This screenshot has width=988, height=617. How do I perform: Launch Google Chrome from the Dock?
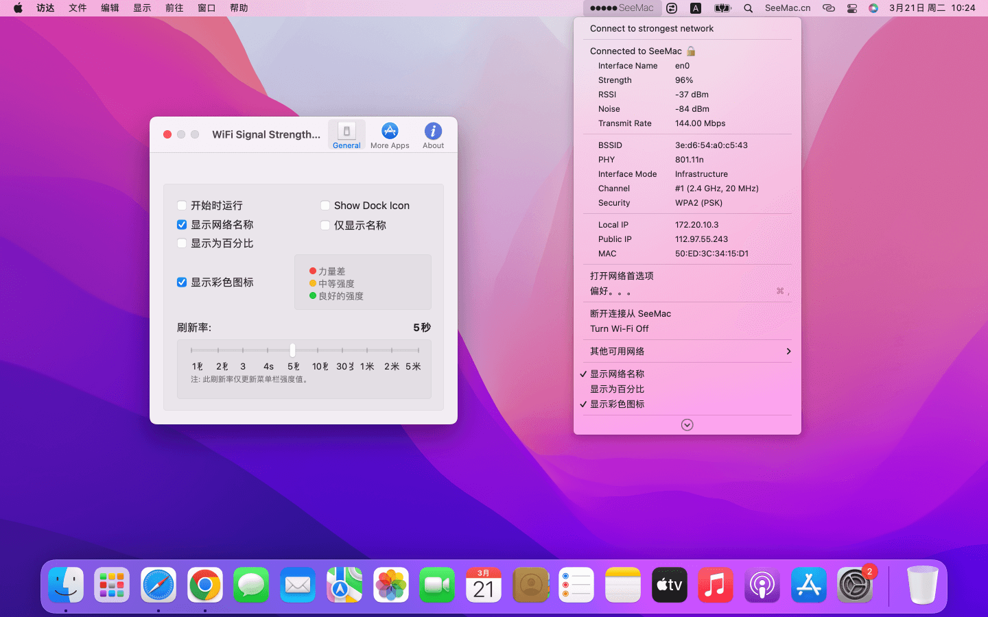click(x=205, y=585)
